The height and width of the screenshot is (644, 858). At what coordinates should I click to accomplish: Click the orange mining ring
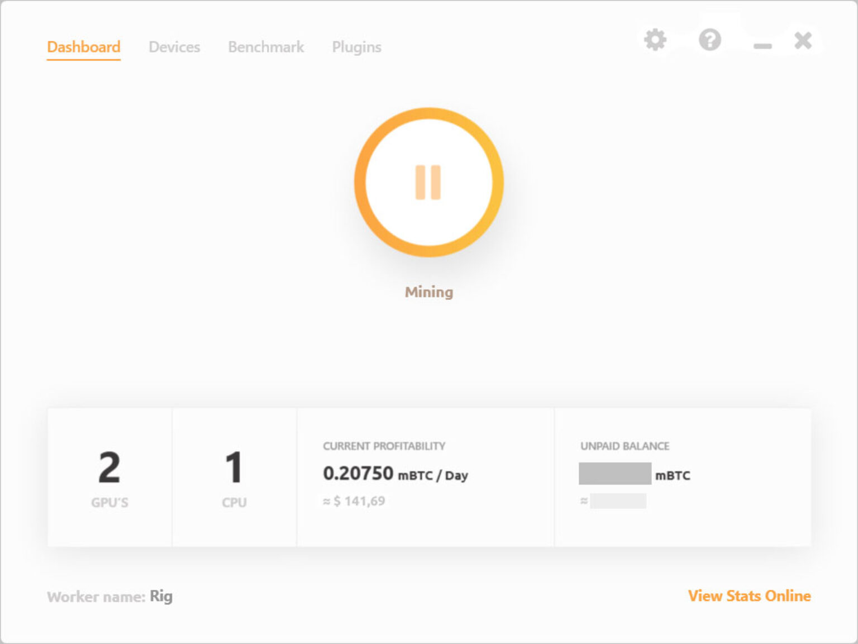(428, 115)
